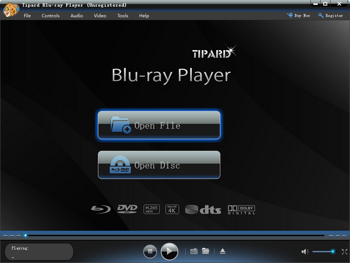Open the Tools menu
The width and height of the screenshot is (350, 263).
123,16
